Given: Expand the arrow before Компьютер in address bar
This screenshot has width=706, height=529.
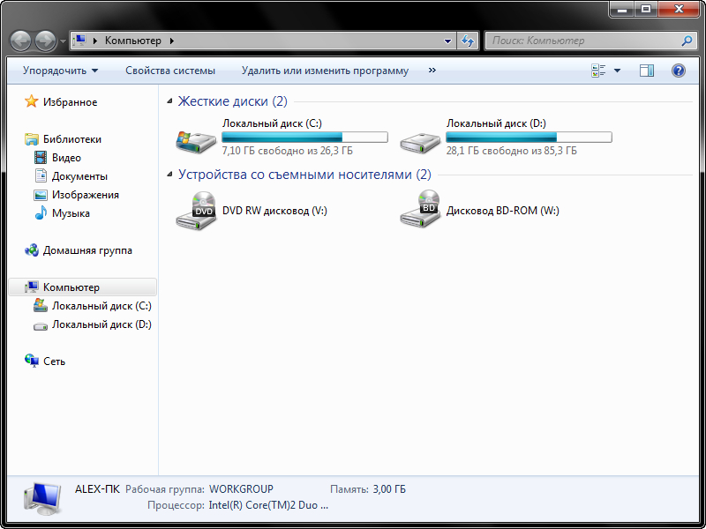Looking at the screenshot, I should (95, 41).
